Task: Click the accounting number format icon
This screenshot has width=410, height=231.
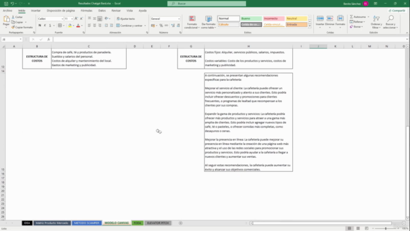Action: 152,26
